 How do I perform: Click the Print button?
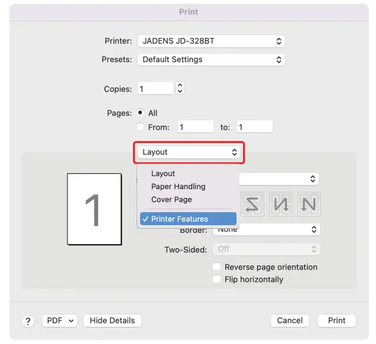(x=336, y=320)
